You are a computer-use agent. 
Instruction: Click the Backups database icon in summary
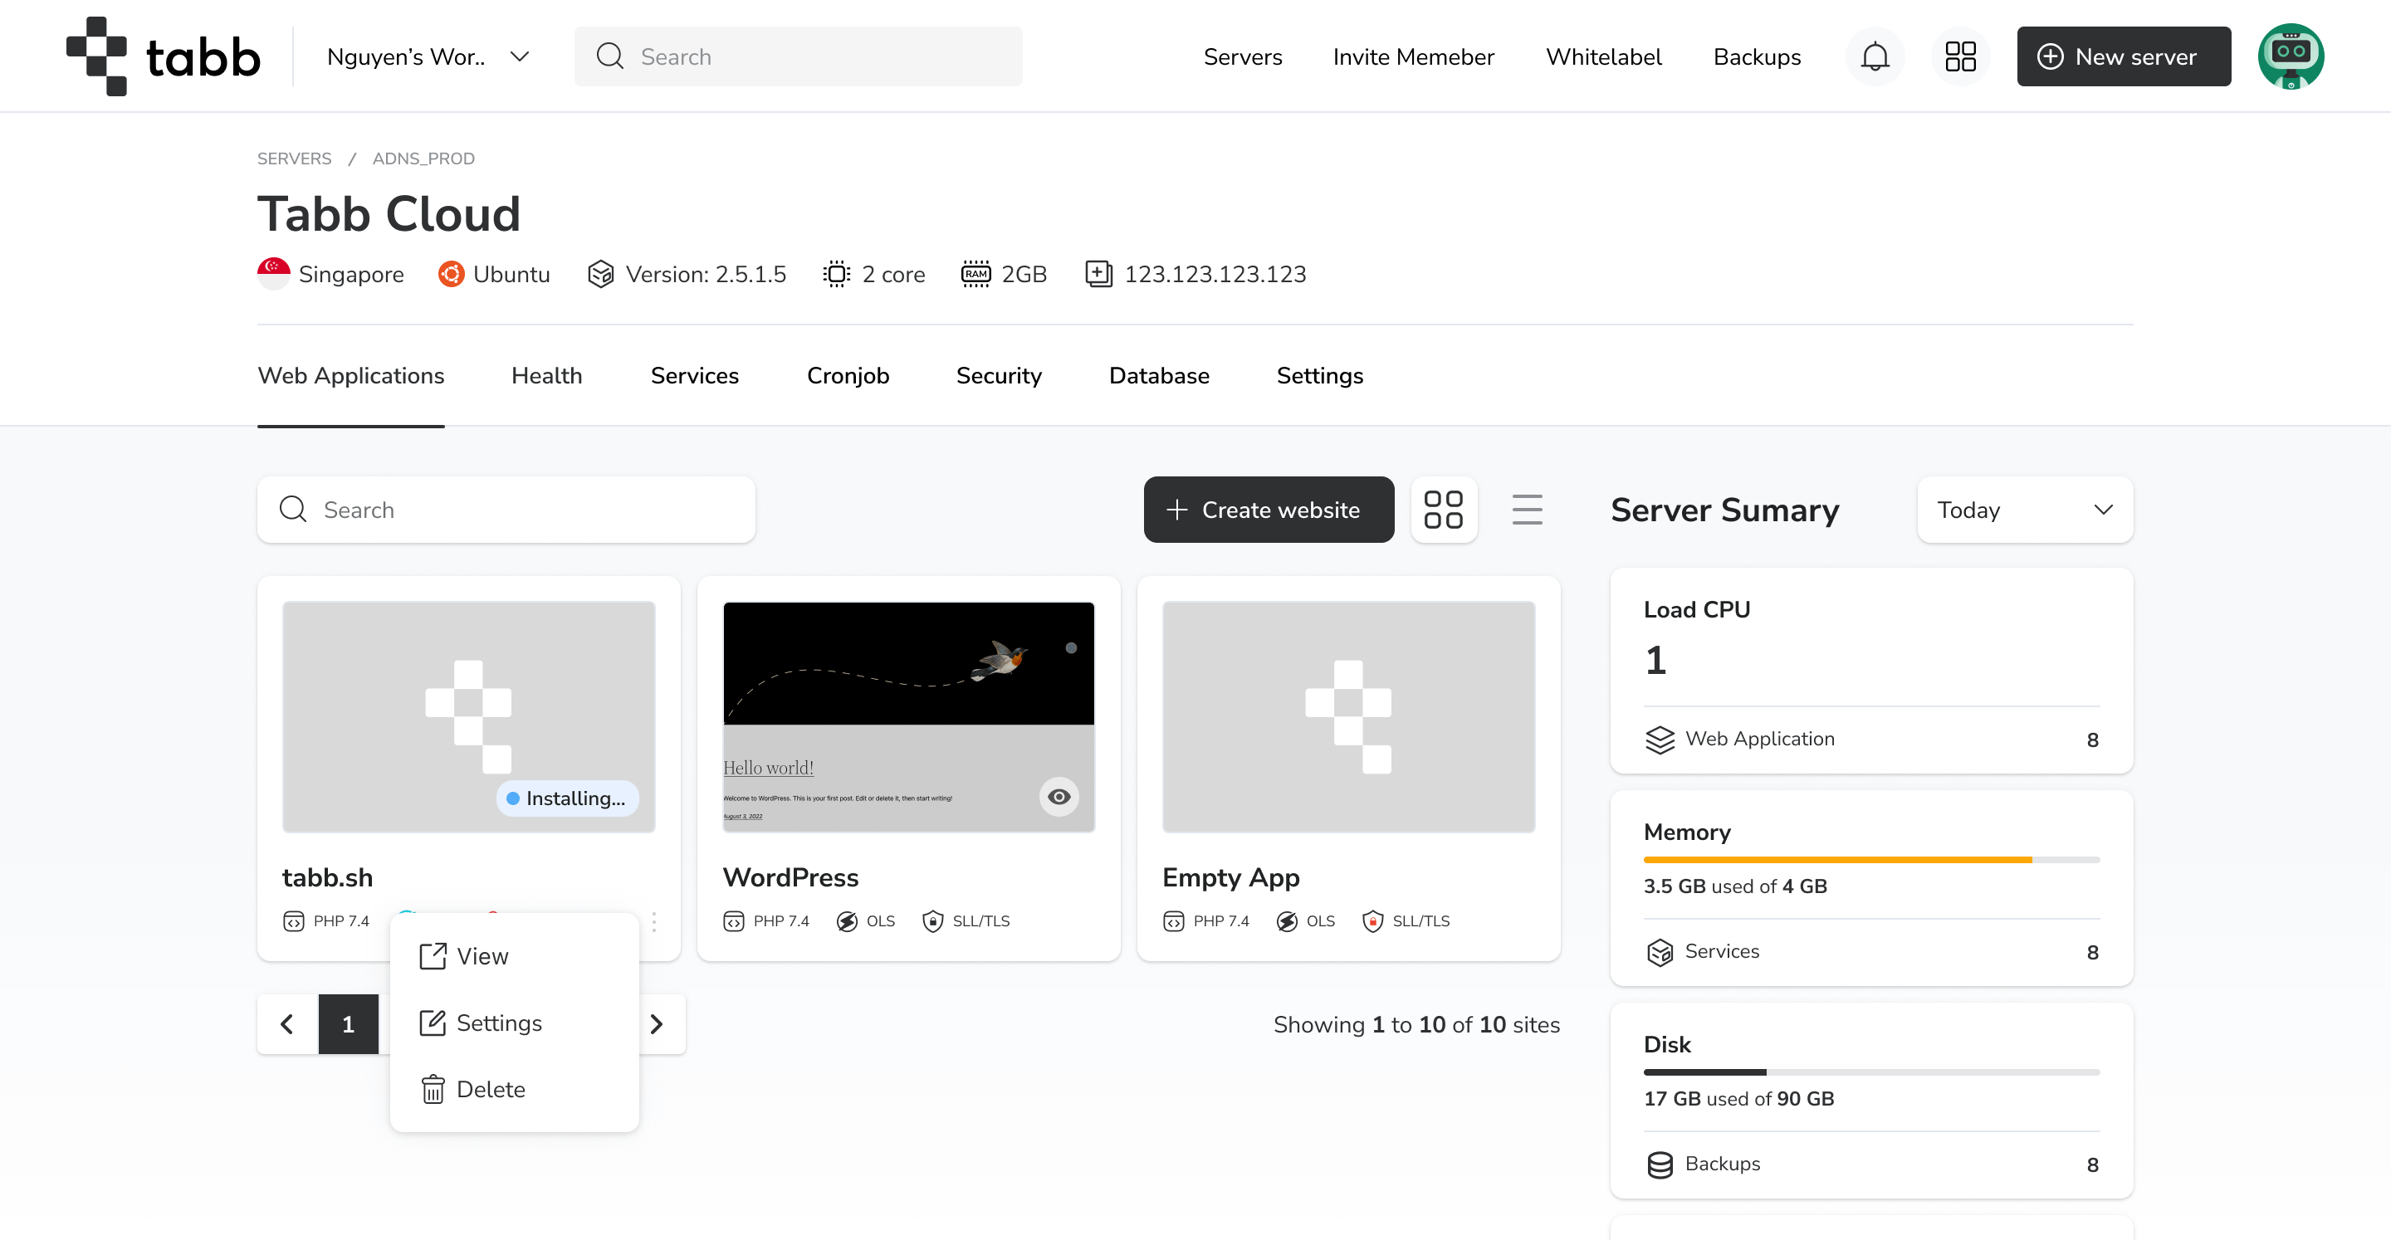1660,1164
